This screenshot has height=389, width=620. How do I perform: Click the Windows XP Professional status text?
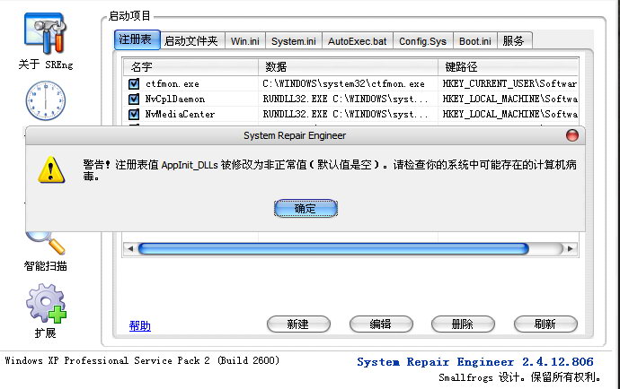[142, 360]
